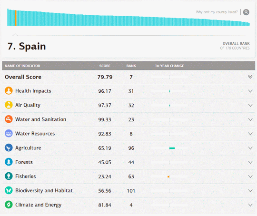
Task: Click the '7. Spain' country heading
Action: coord(27,46)
